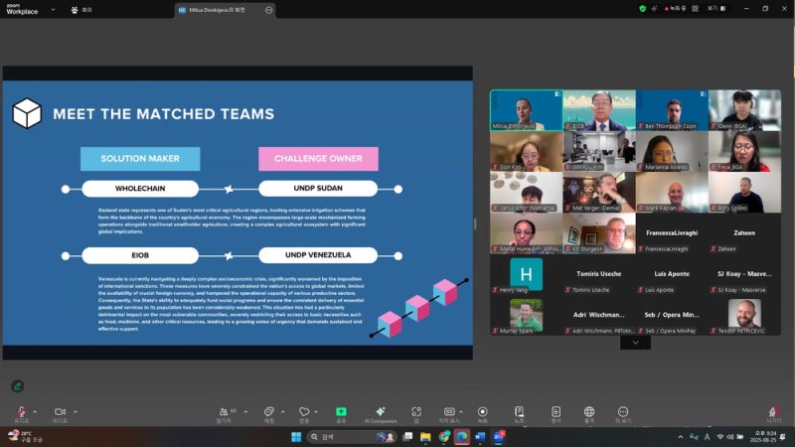
Task: Launch AI Companion
Action: click(381, 414)
